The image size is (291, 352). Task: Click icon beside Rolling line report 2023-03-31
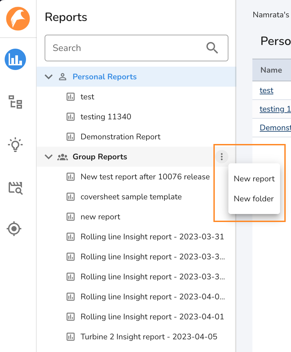pyautogui.click(x=71, y=237)
